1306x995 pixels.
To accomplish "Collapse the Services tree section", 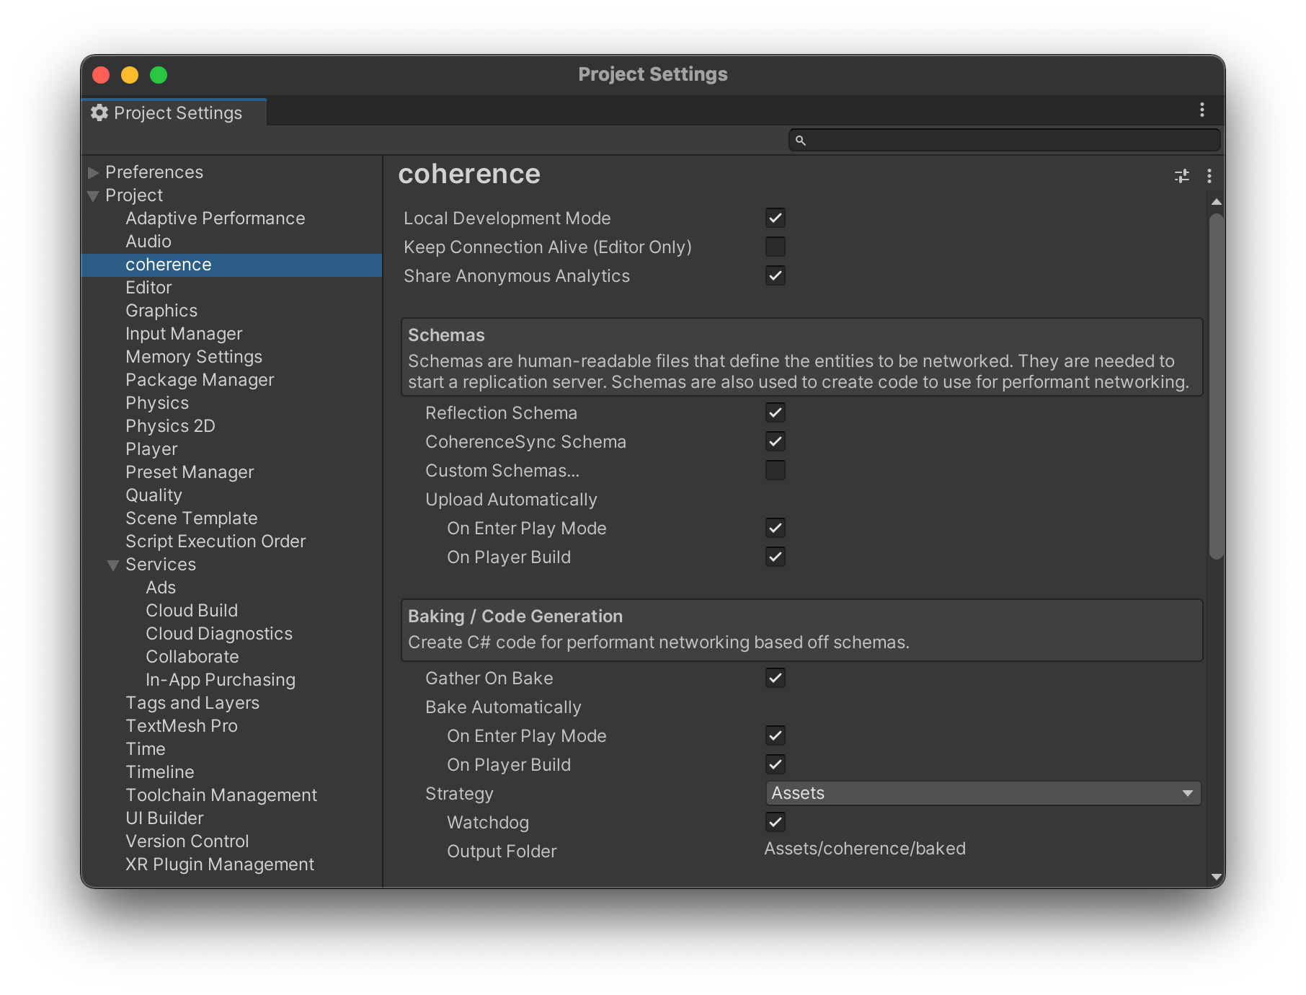I will point(113,565).
